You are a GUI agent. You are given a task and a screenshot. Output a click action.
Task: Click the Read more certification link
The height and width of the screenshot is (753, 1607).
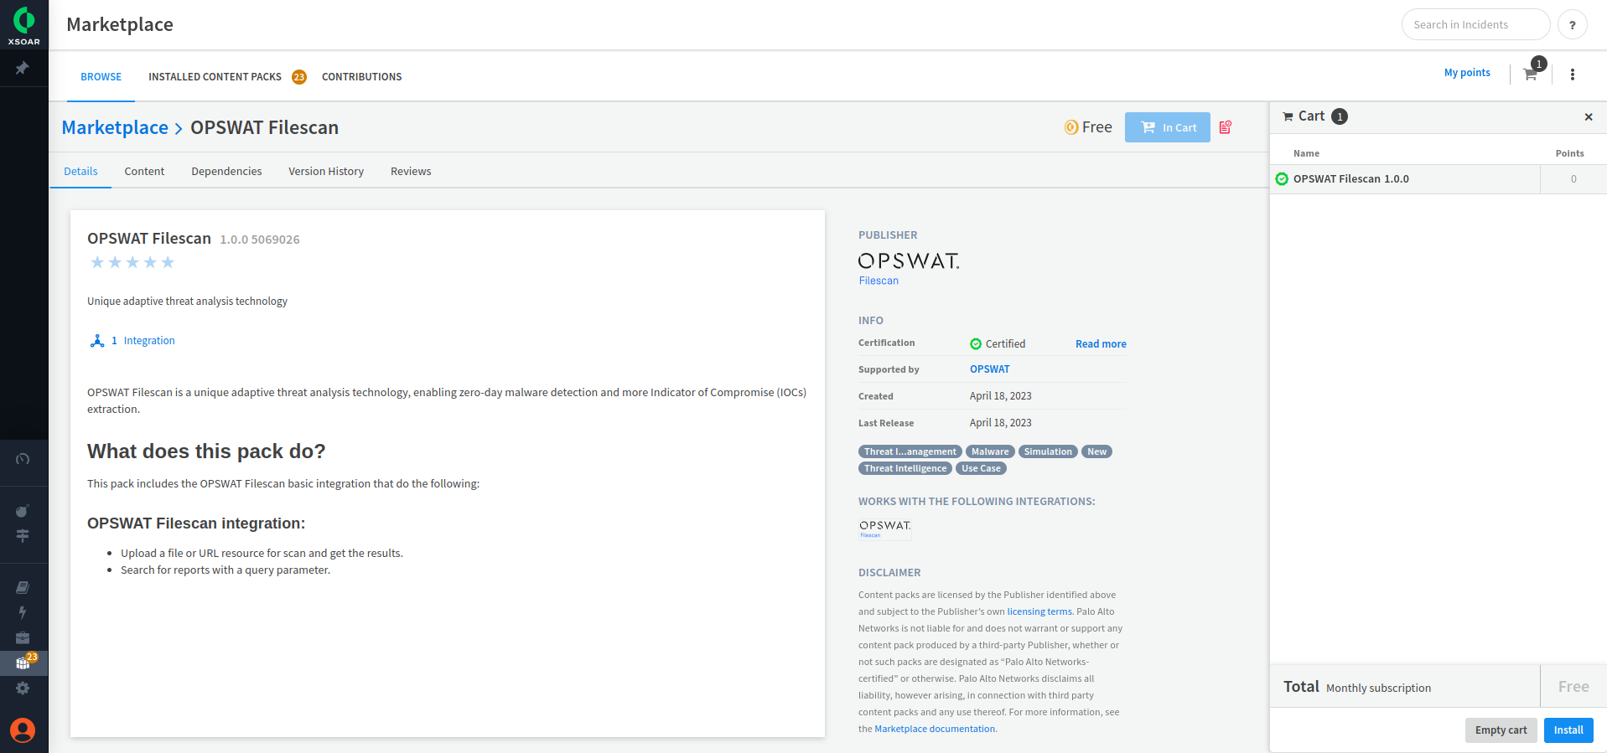(1101, 344)
